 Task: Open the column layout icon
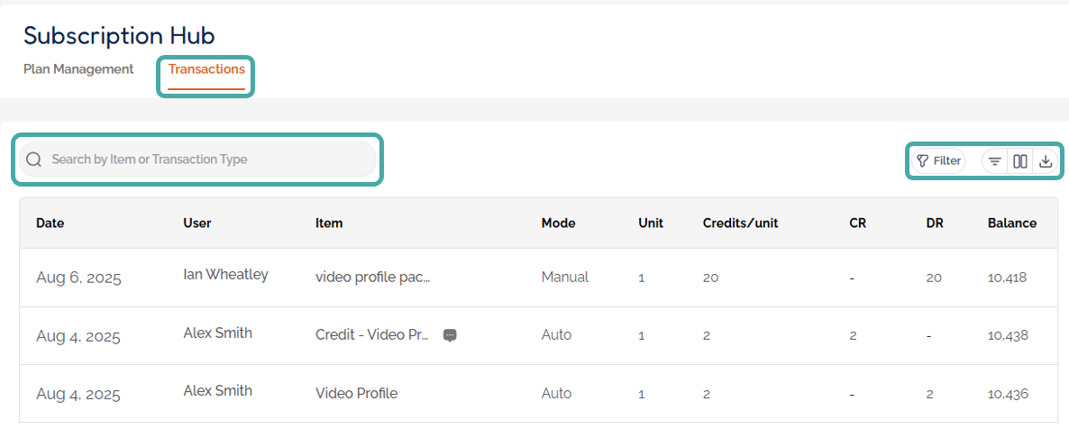tap(1020, 161)
